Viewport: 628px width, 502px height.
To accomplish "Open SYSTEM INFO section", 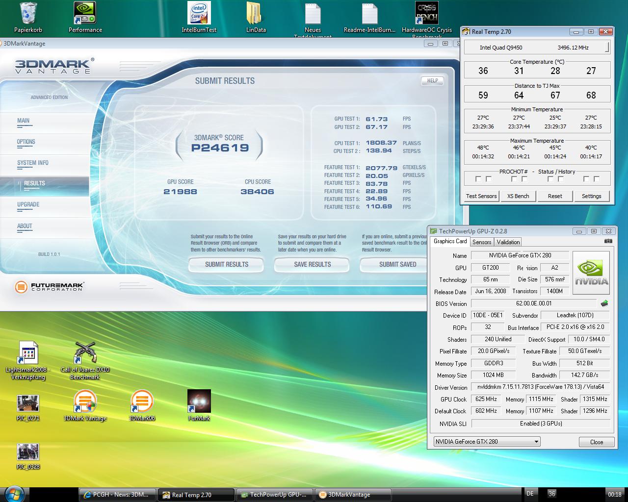I will click(33, 163).
